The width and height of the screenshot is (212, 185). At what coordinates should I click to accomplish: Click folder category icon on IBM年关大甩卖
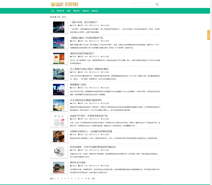pos(71,166)
